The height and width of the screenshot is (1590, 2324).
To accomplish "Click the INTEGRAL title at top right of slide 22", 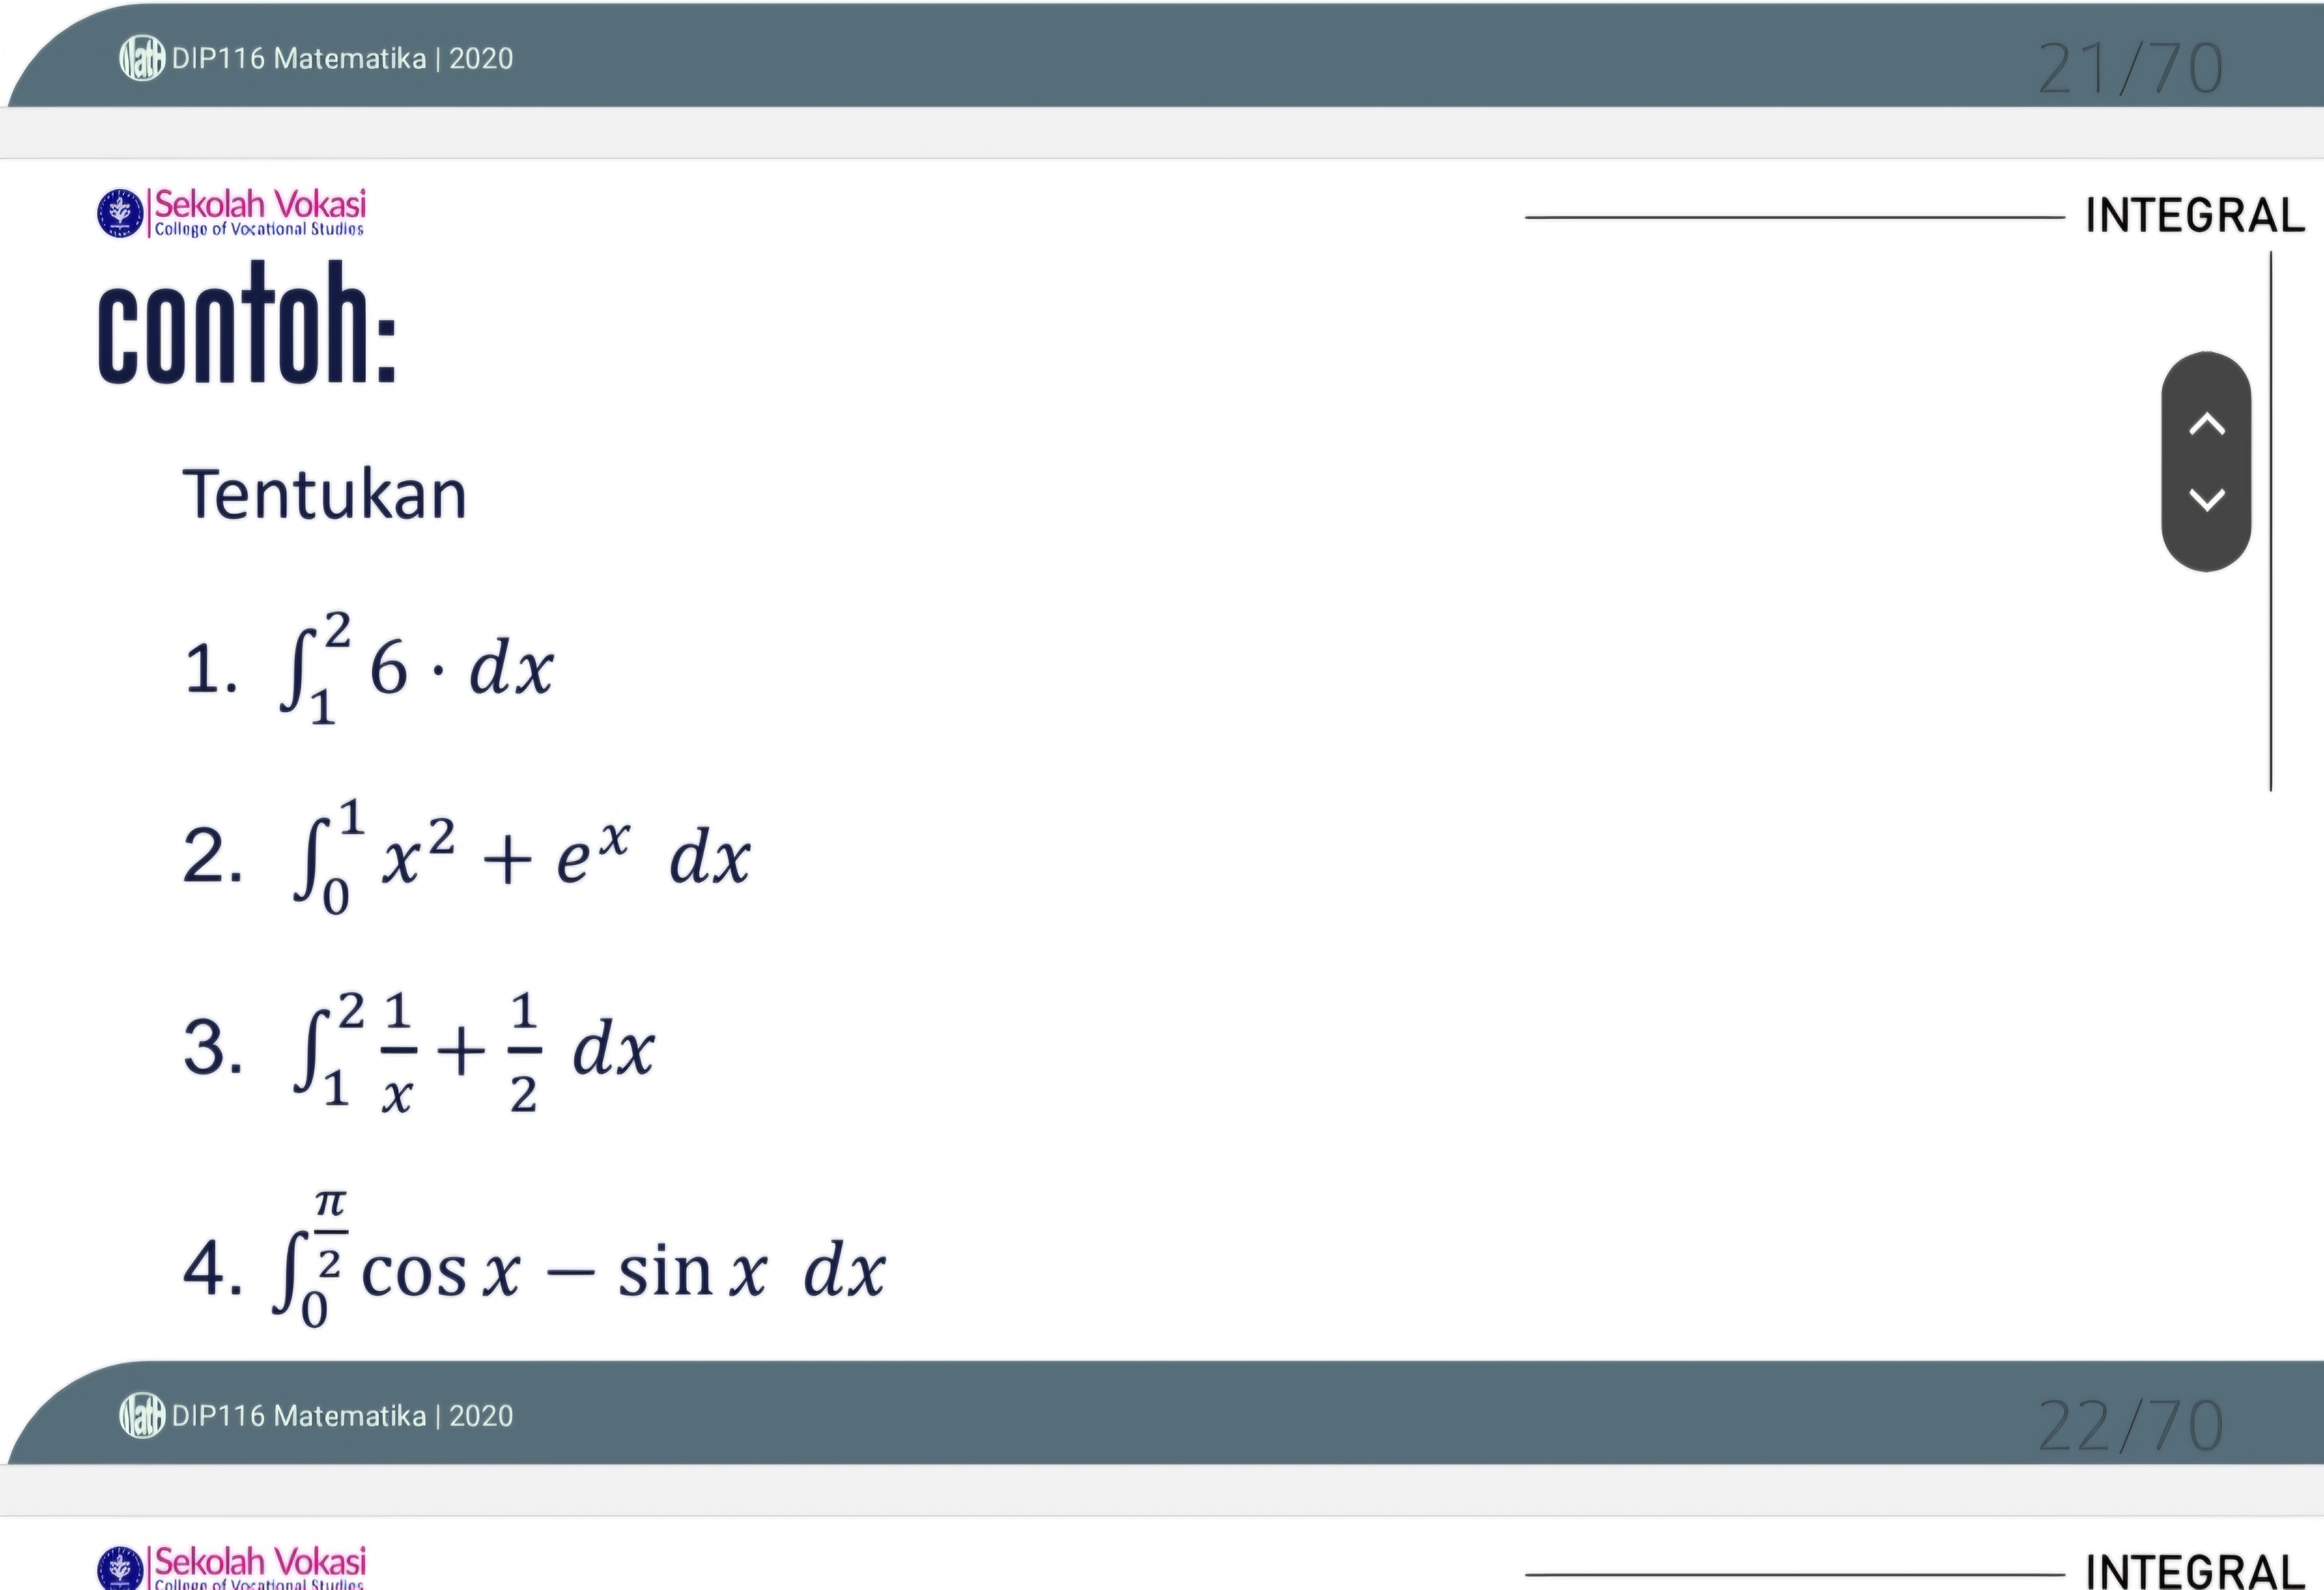I will [2195, 216].
